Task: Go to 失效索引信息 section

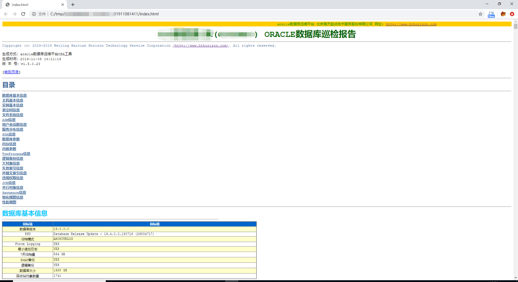Action: pos(12,168)
